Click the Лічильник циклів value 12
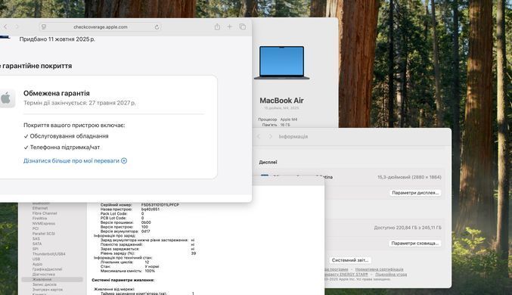 (x=147, y=262)
